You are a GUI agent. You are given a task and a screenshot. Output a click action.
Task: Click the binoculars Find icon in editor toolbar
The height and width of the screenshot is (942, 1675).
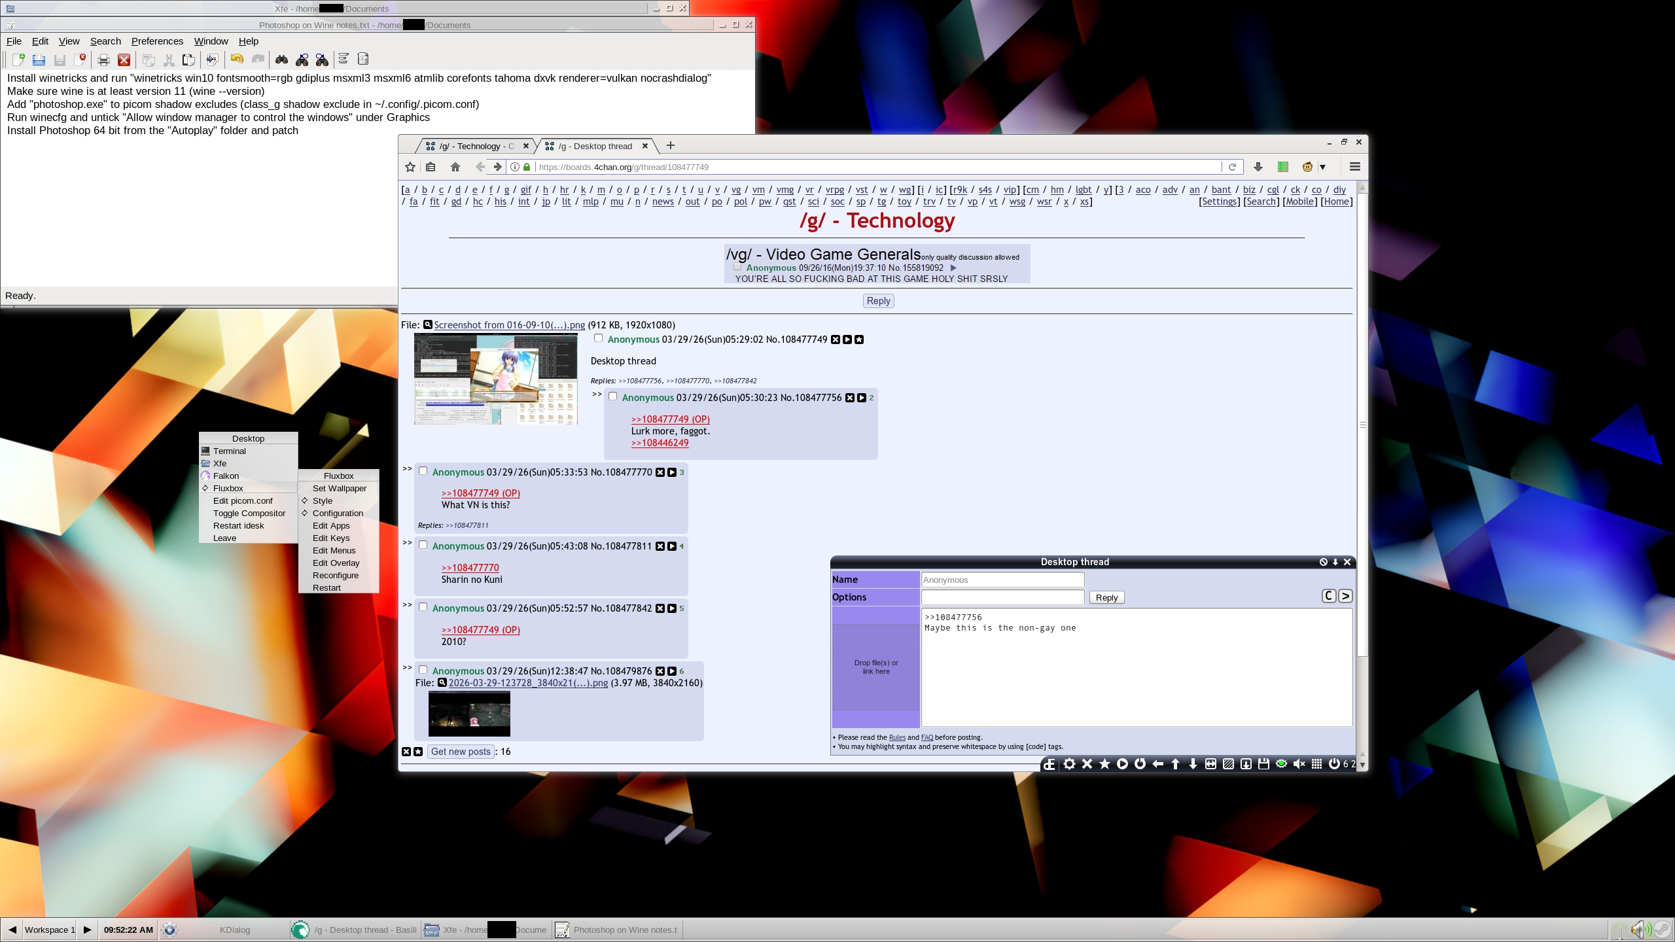point(281,60)
